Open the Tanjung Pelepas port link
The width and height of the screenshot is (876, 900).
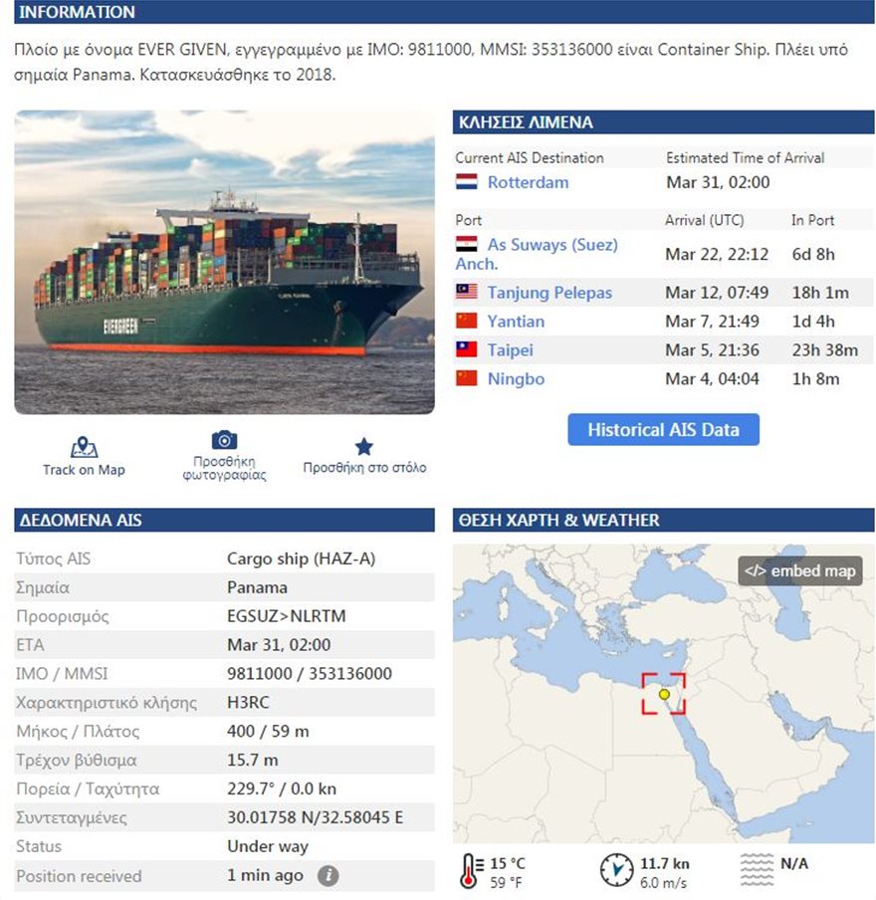(x=549, y=293)
